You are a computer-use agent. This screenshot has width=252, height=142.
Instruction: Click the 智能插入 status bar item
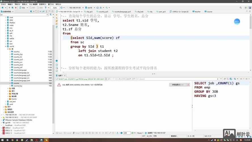[x=174, y=136]
